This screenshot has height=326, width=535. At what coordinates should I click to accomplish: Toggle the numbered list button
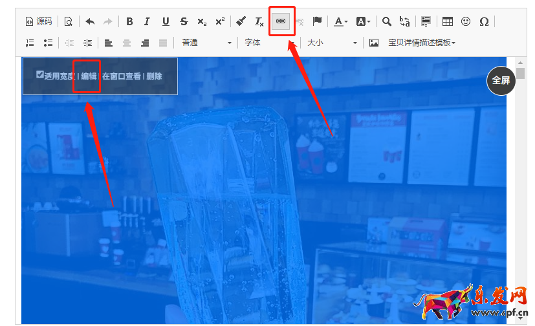pos(30,43)
